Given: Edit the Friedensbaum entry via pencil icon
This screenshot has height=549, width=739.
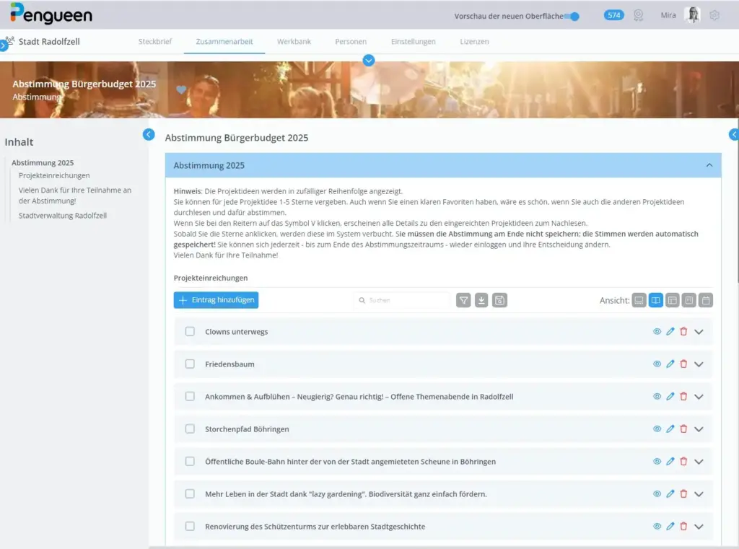Looking at the screenshot, I should 670,364.
